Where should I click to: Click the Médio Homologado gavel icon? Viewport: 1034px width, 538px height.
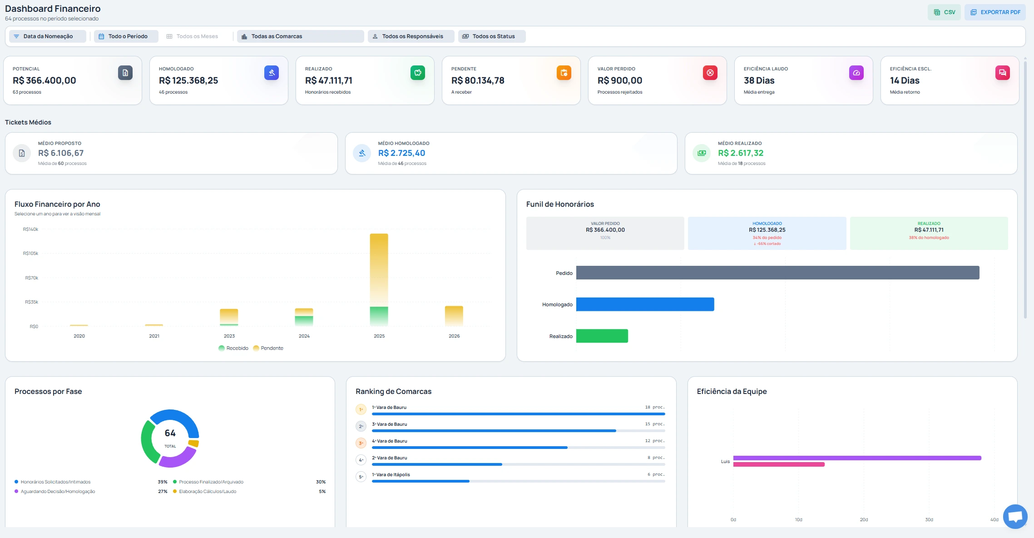(362, 153)
